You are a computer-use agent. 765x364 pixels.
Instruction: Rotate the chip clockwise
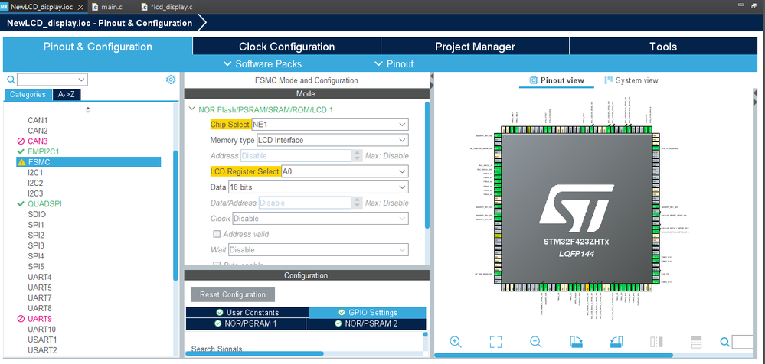click(576, 342)
